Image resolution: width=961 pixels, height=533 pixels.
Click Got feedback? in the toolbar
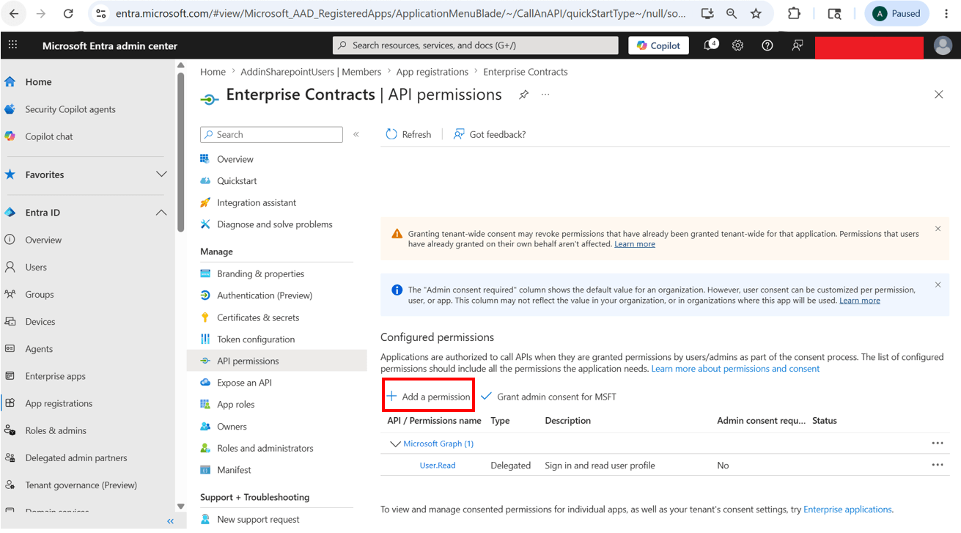coord(489,134)
